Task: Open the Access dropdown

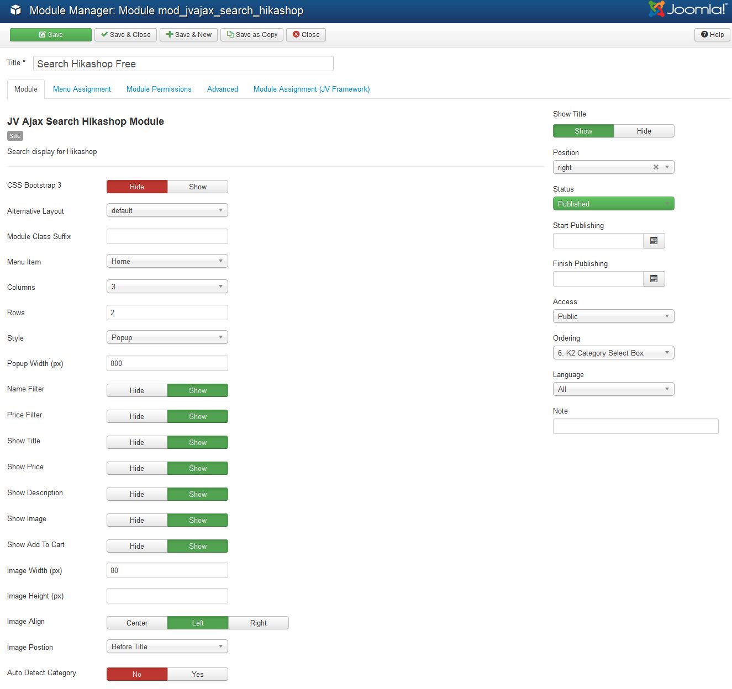Action: [x=614, y=316]
